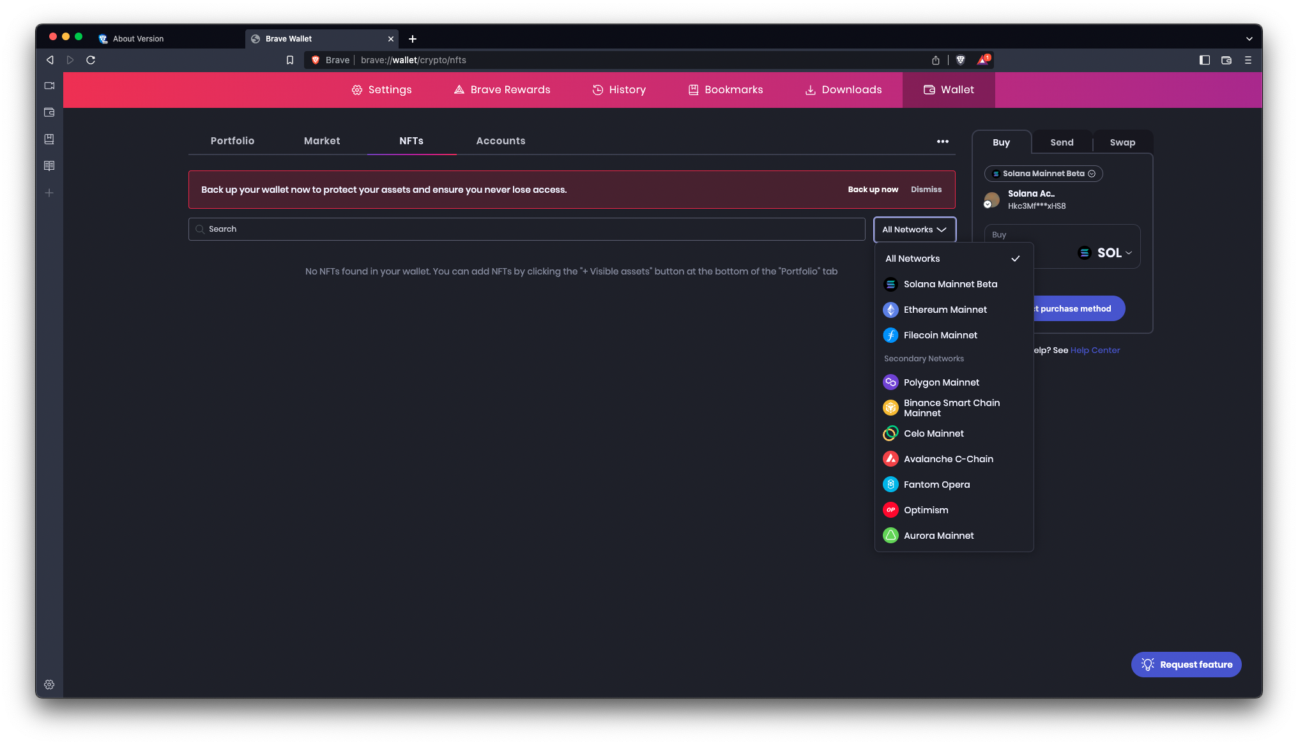Dismiss the wallet backup banner
The height and width of the screenshot is (745, 1298).
pos(926,189)
